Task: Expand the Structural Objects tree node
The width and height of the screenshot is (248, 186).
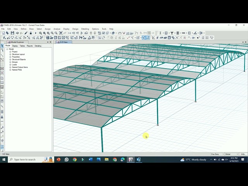Action: (10, 59)
